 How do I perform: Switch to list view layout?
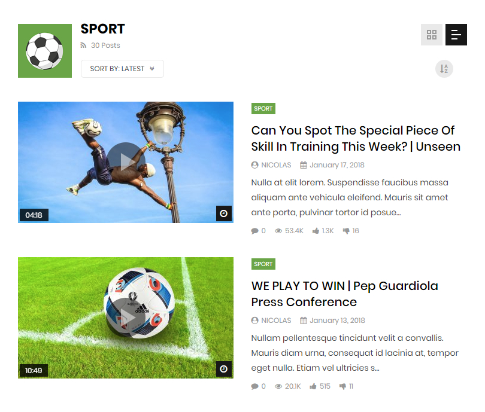click(x=456, y=35)
